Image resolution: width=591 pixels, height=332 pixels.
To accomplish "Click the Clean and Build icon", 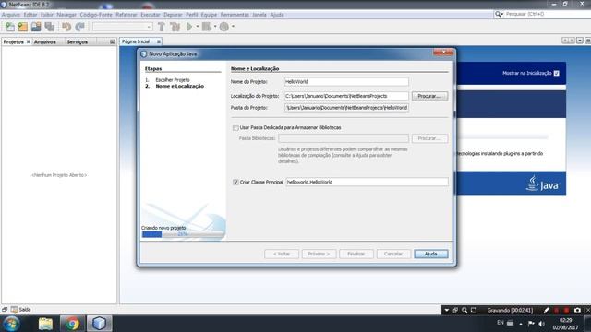I will [175, 27].
